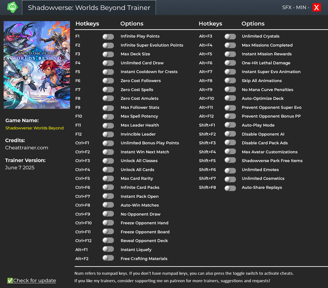Click the Shadowverse: Worlds Beyond Trainer title

[89, 8]
